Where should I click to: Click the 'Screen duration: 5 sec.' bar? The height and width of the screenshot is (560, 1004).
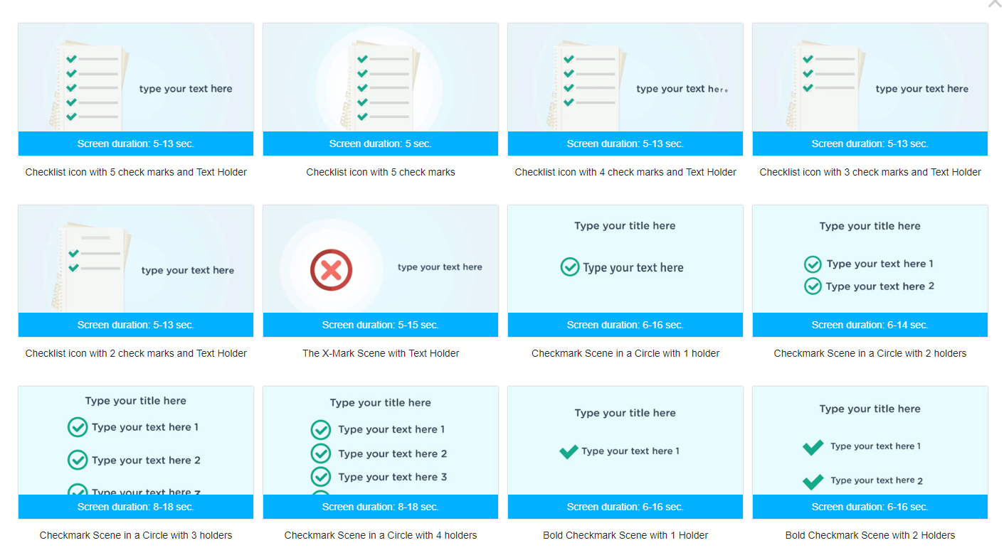click(x=381, y=144)
